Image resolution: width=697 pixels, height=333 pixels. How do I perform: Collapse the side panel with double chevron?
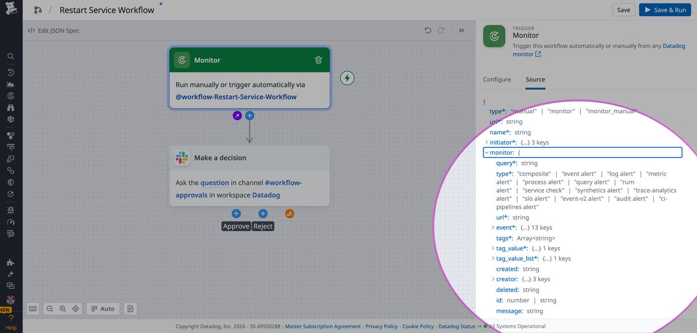click(462, 31)
